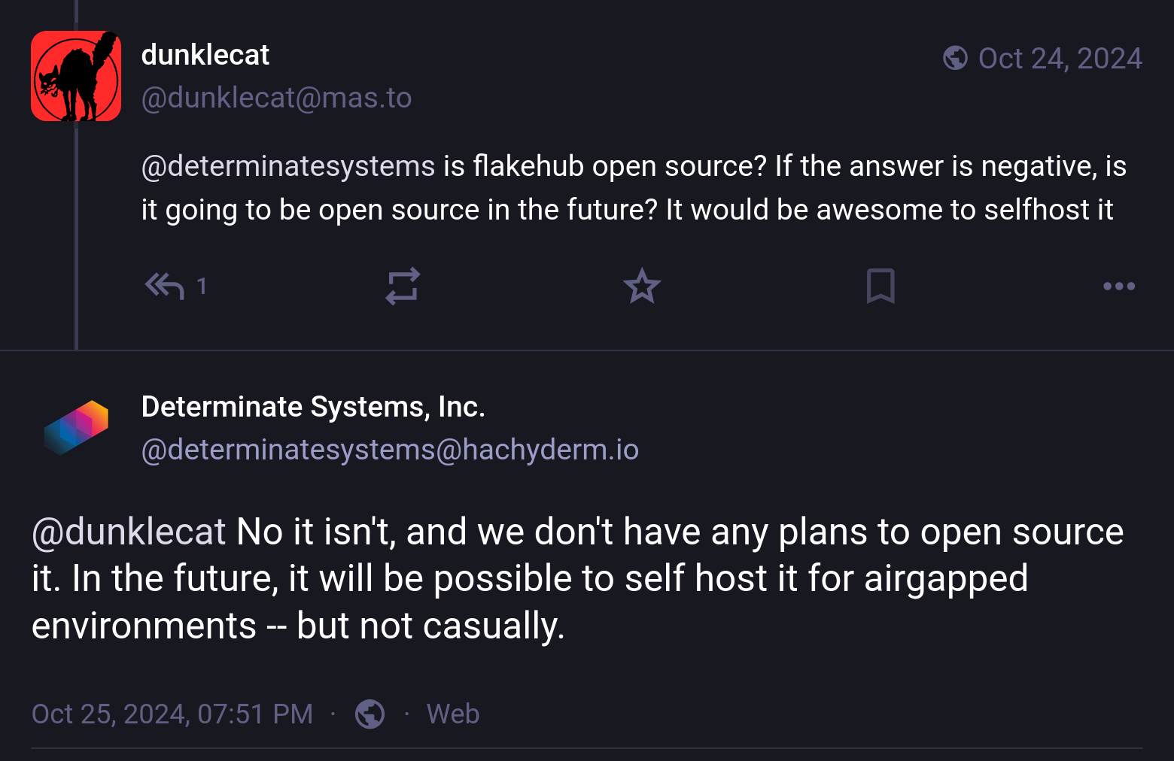The width and height of the screenshot is (1174, 761).
Task: Bookmark dunklecat's post
Action: 880,287
